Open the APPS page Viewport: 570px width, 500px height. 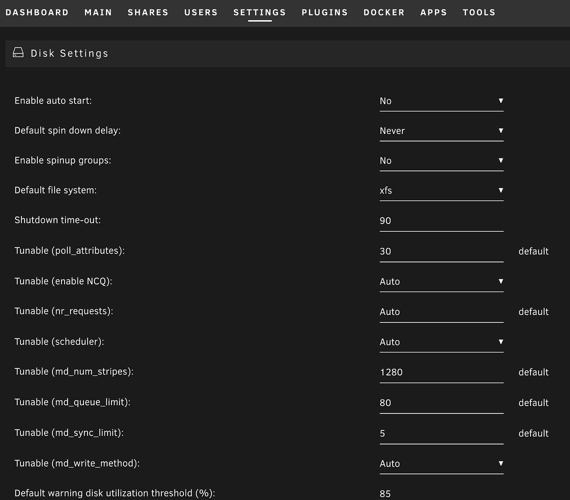point(433,12)
